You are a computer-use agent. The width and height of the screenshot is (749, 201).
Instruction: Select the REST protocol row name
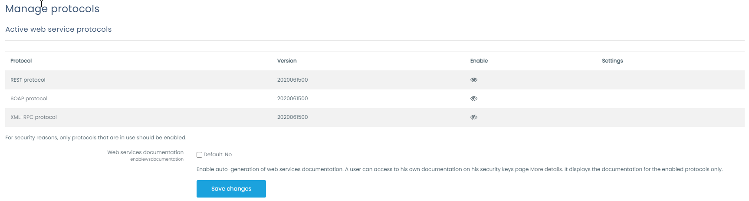[28, 80]
